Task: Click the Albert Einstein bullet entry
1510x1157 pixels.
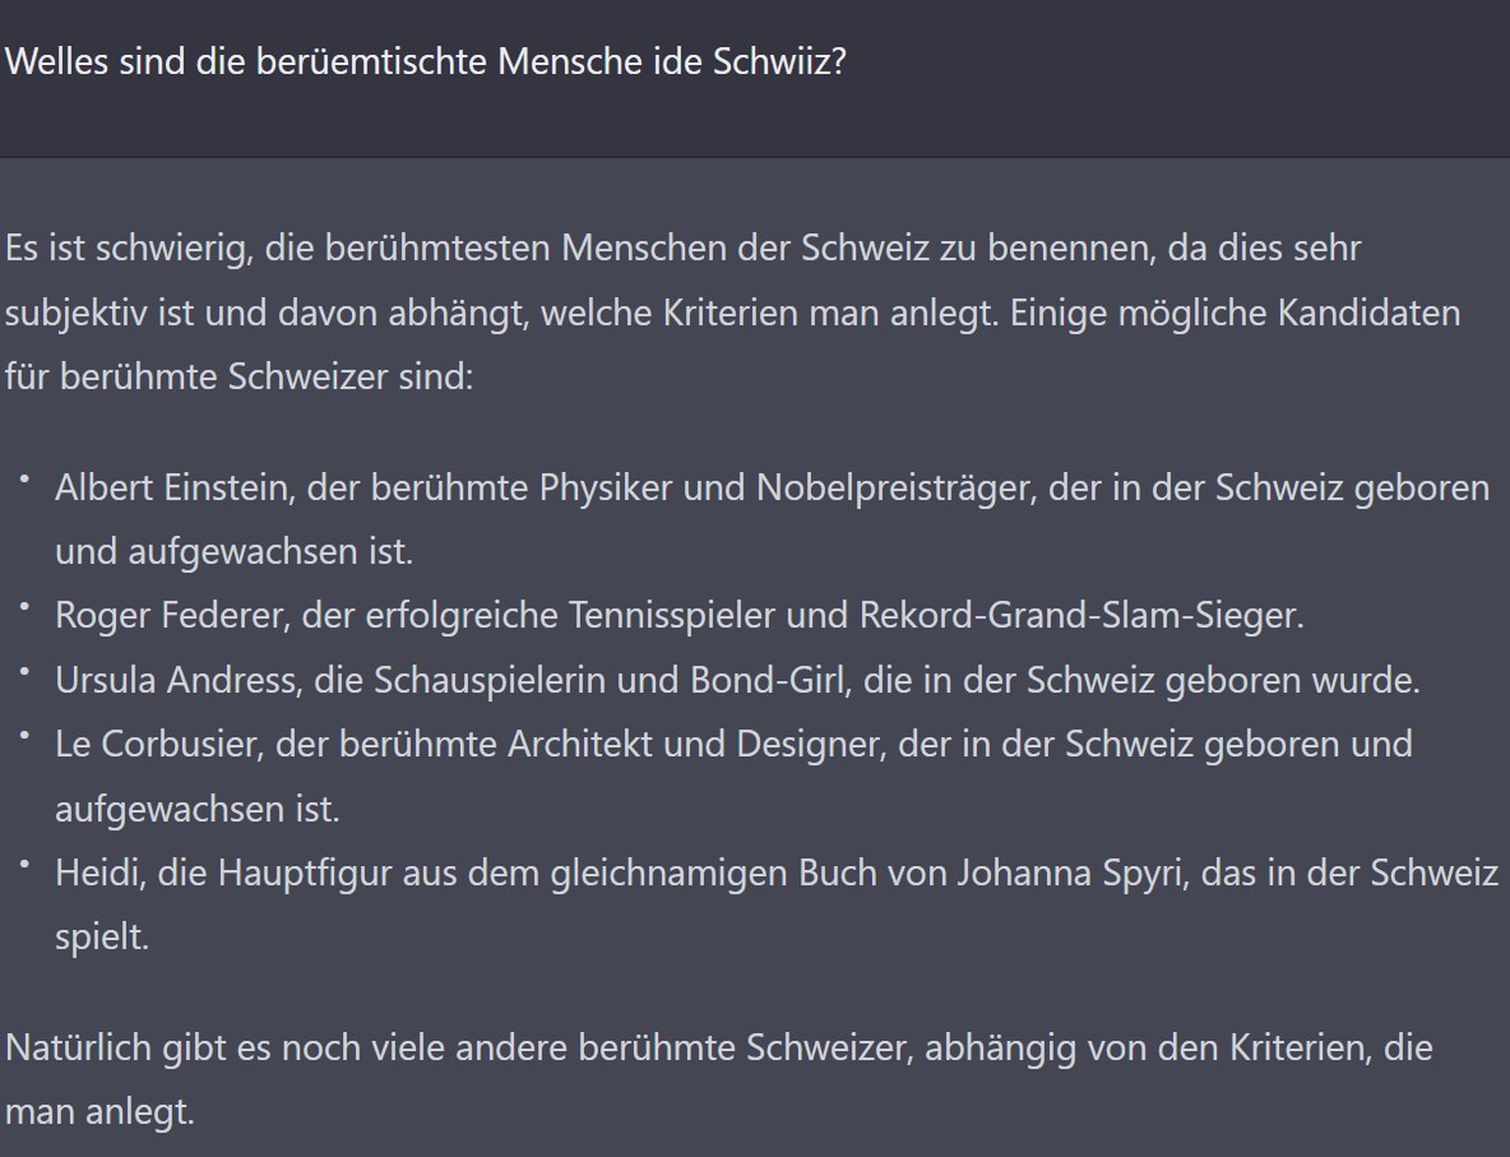Action: click(773, 519)
